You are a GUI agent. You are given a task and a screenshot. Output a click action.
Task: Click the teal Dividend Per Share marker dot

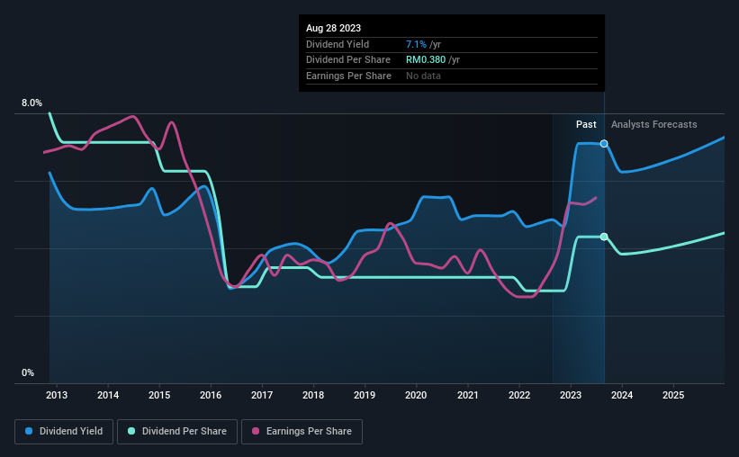coord(604,237)
